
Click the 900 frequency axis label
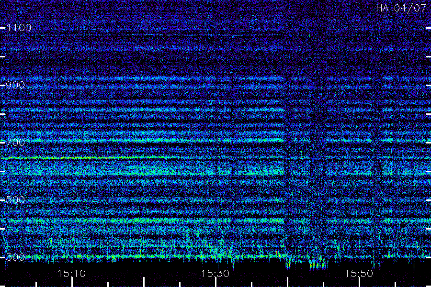tap(15, 85)
